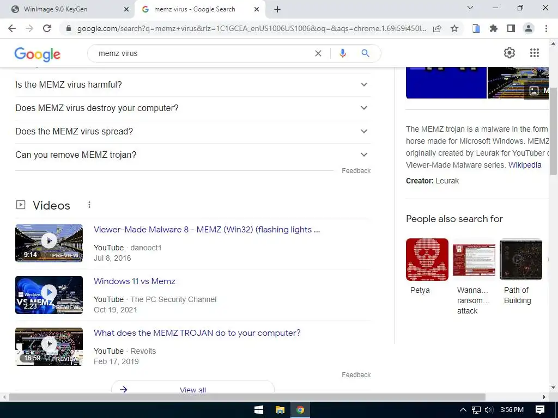Reload the current page
The height and width of the screenshot is (418, 558).
click(x=47, y=28)
